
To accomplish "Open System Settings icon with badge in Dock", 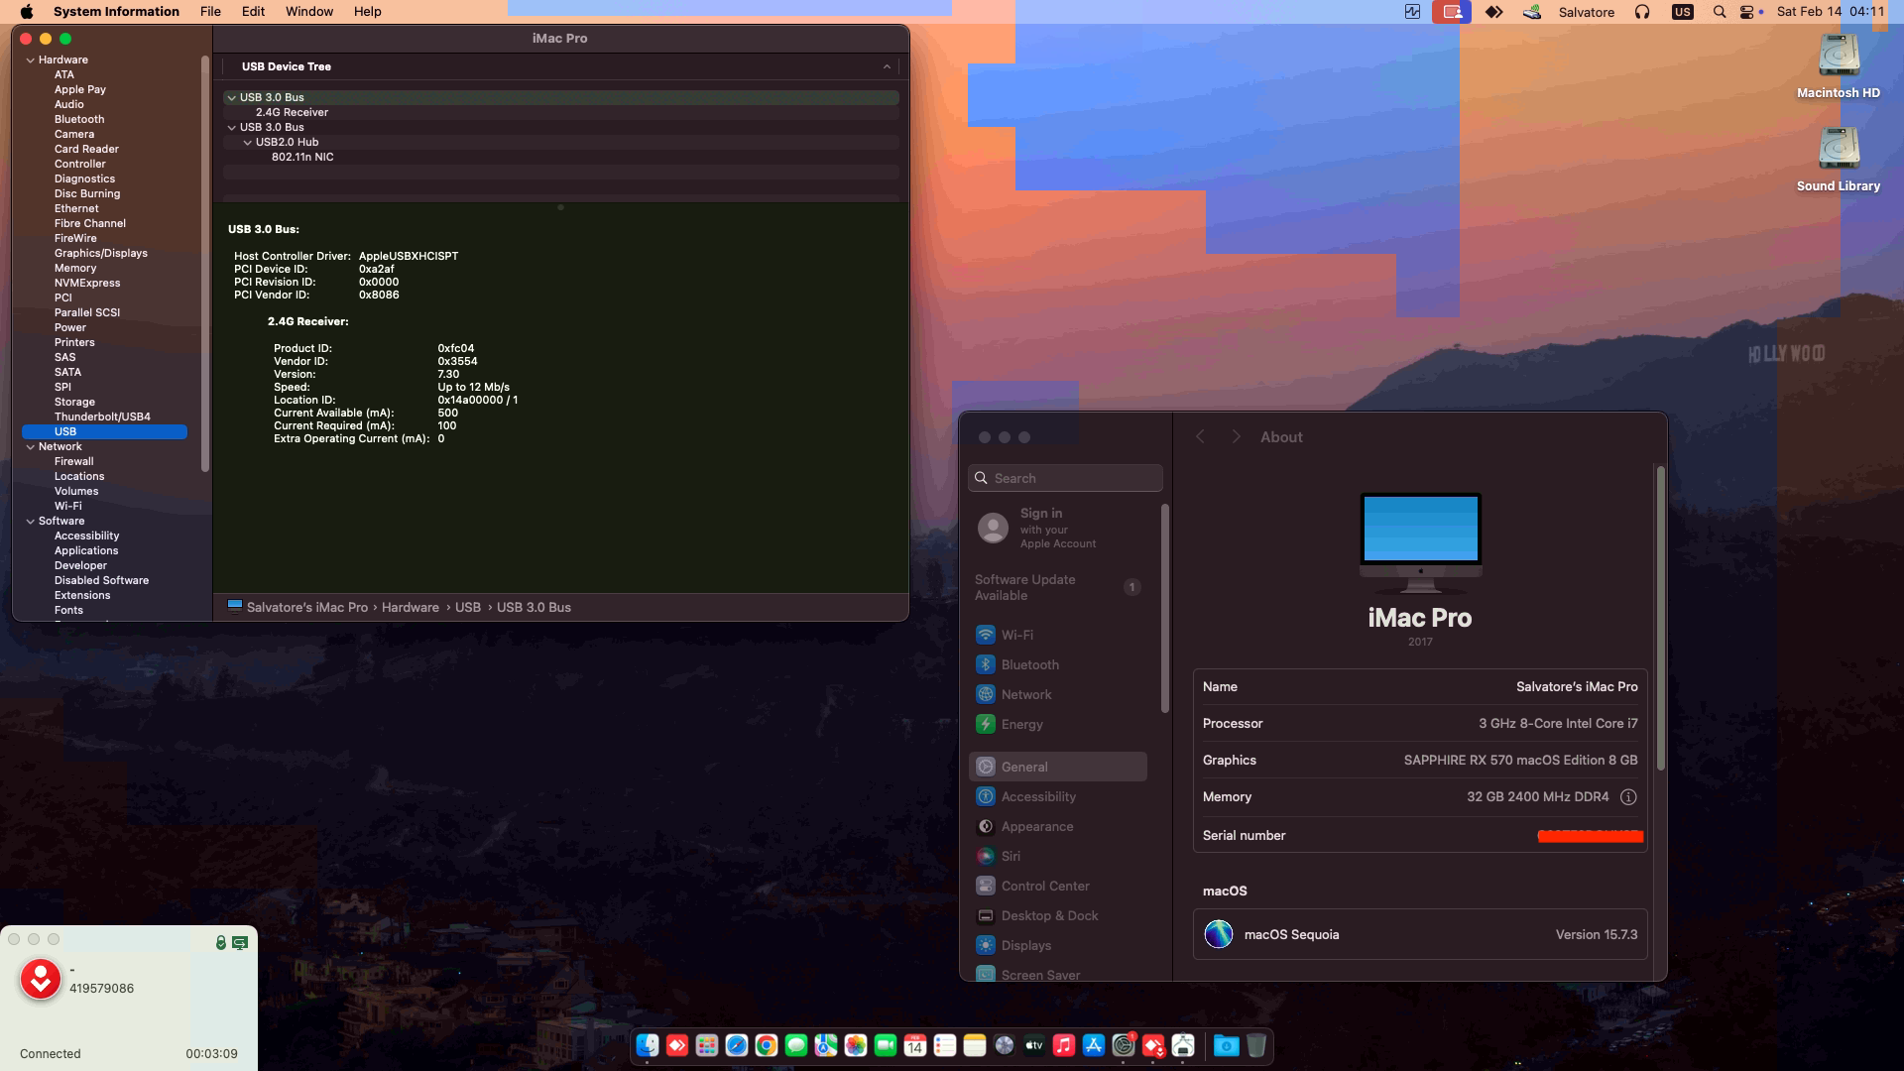I will click(1124, 1045).
